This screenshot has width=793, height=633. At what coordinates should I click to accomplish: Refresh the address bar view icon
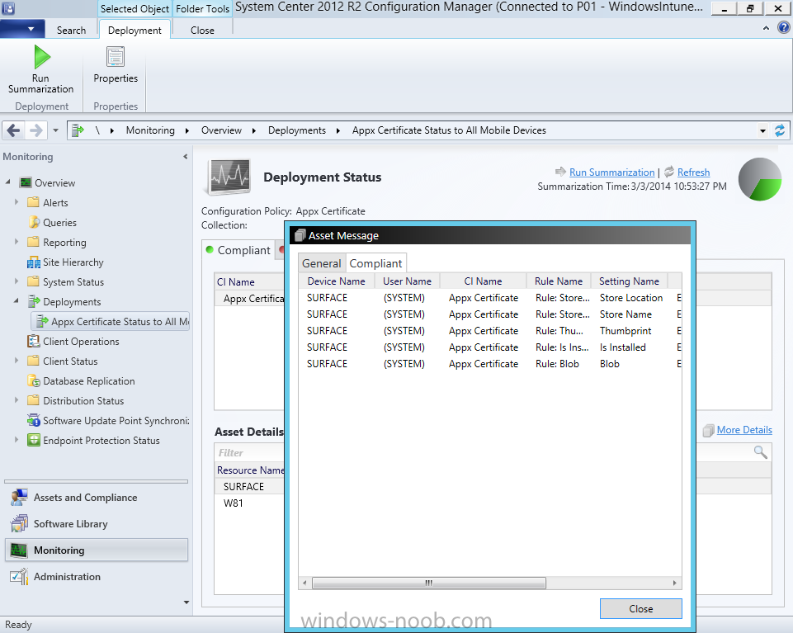click(780, 130)
